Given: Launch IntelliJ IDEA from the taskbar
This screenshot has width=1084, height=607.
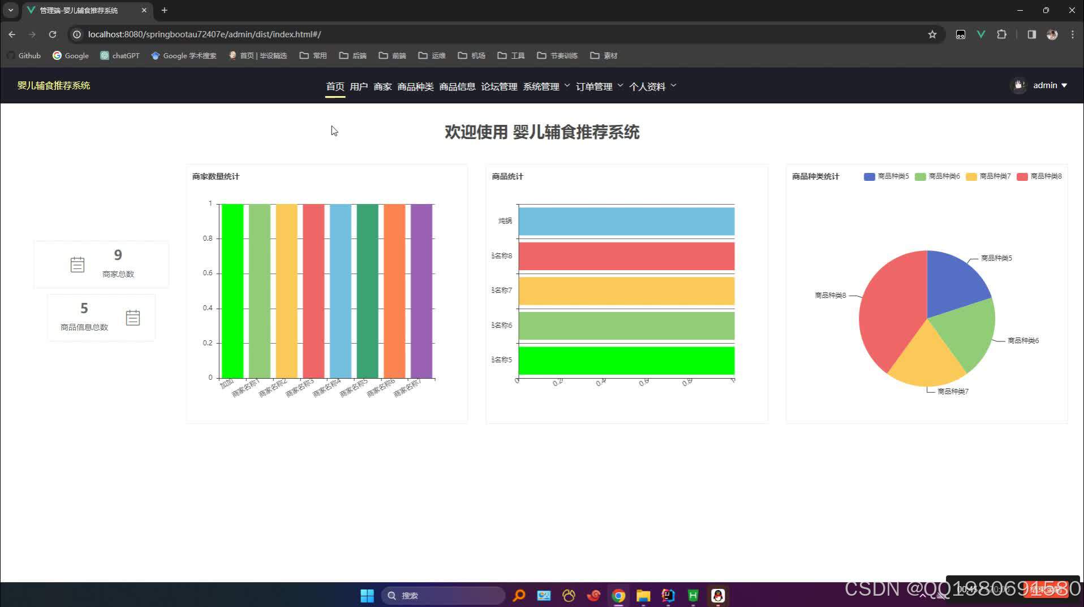Looking at the screenshot, I should click(668, 595).
